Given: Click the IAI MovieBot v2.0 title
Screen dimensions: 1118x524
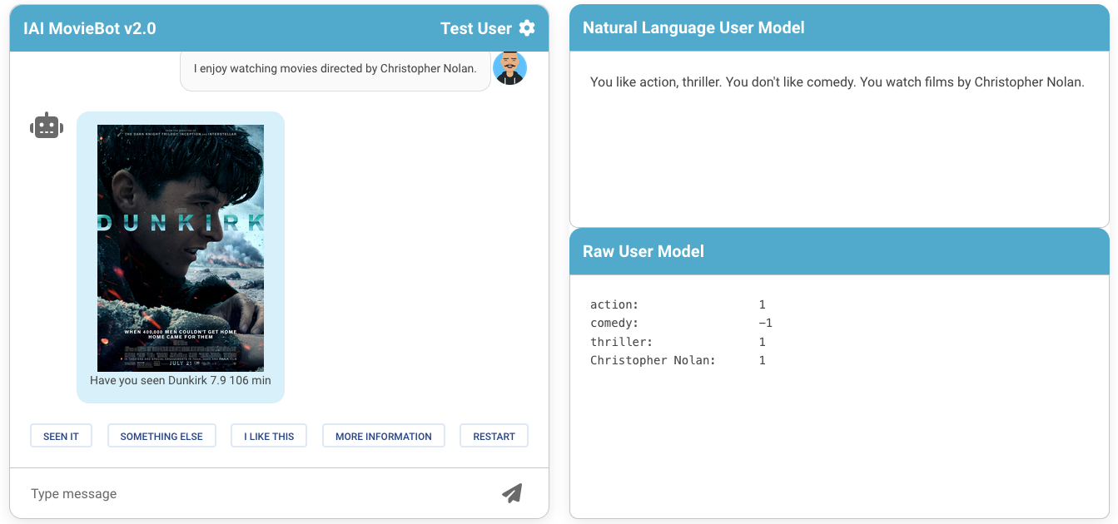Looking at the screenshot, I should [90, 28].
